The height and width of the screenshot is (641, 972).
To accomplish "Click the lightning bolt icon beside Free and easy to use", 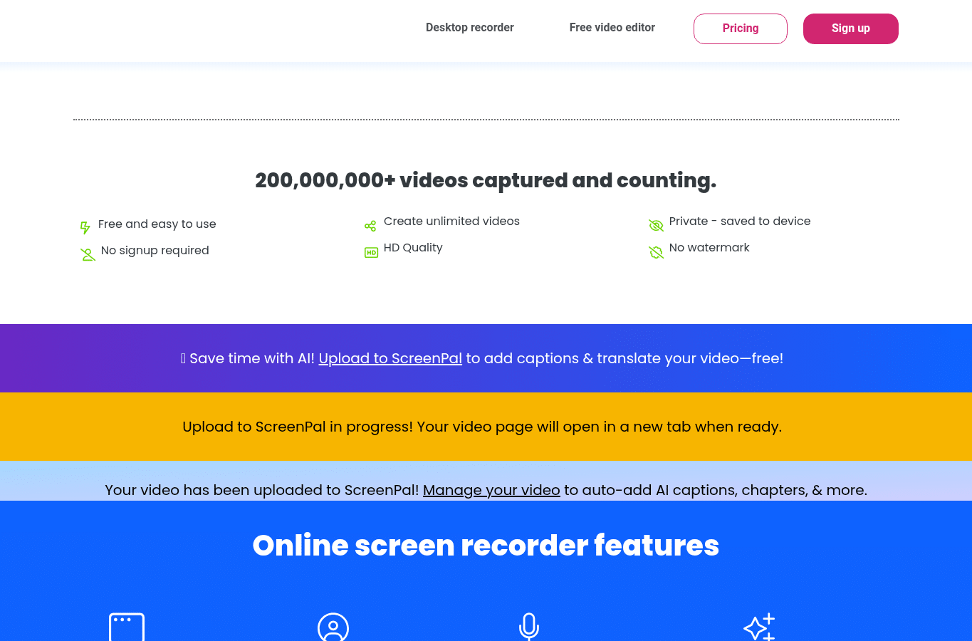I will 85,228.
